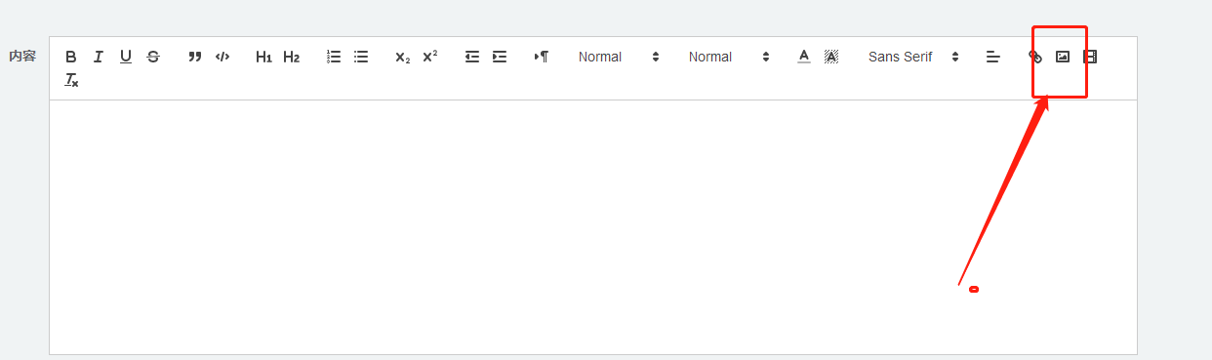Toggle bold formatting

pyautogui.click(x=71, y=57)
